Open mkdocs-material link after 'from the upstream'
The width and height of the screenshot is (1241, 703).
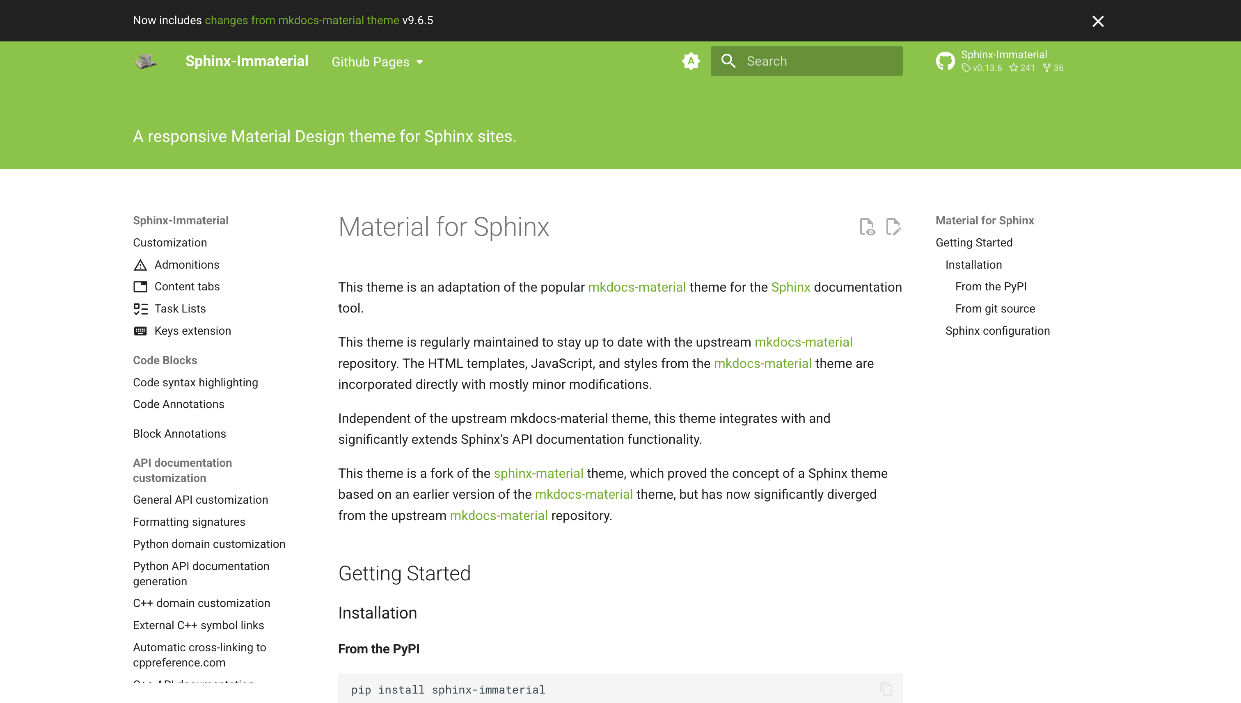[x=499, y=515]
